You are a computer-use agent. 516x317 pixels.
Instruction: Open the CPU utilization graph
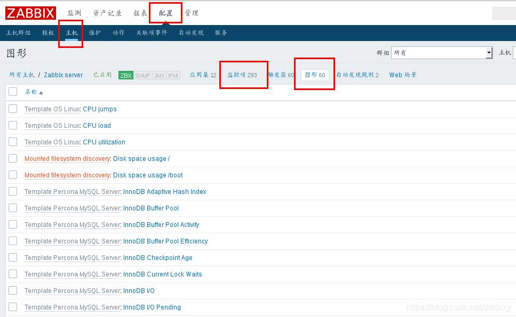click(104, 142)
